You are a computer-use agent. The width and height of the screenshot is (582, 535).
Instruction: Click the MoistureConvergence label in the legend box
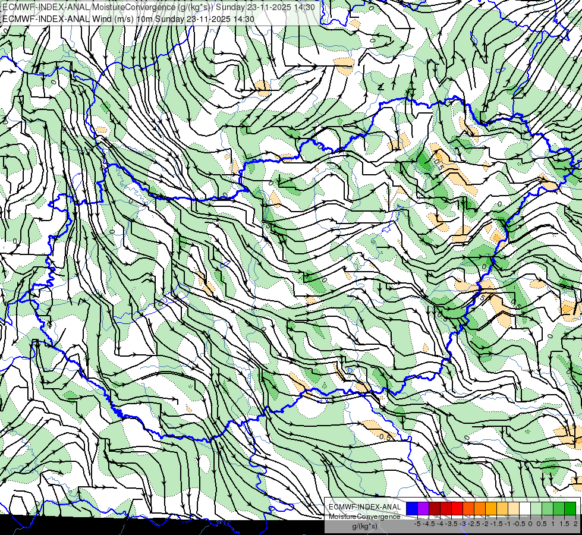point(364,517)
